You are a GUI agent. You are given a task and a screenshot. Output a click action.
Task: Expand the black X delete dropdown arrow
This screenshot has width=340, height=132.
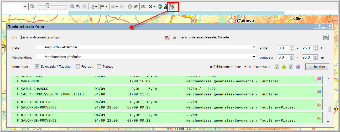pyautogui.click(x=155, y=7)
